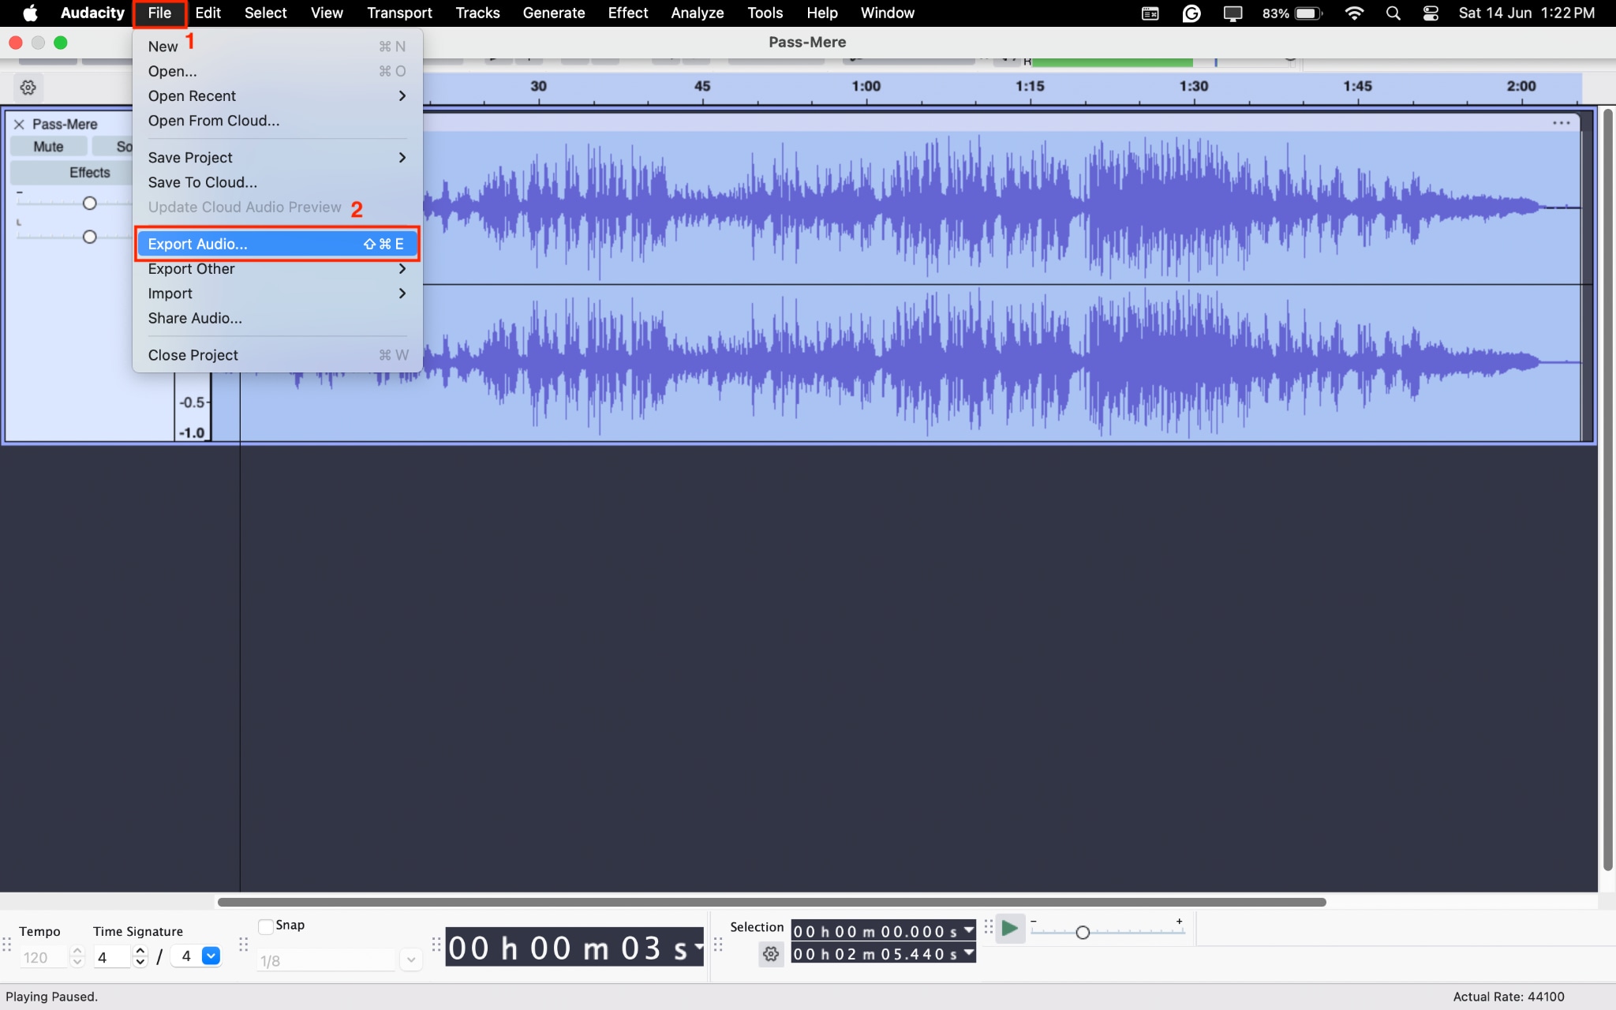Open the Help menu

(822, 13)
